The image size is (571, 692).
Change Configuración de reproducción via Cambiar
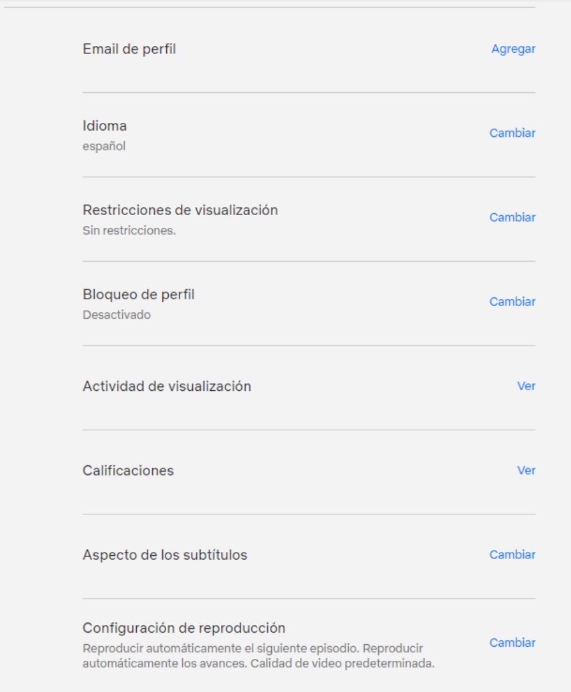click(x=512, y=642)
